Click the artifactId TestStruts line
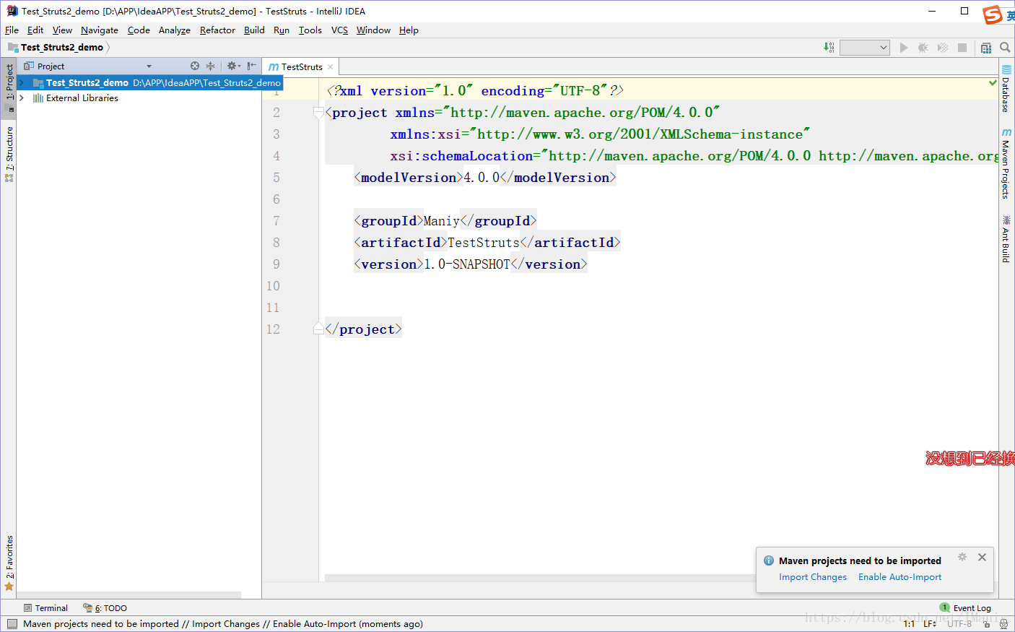Screen dimensions: 1015x632 [x=487, y=243]
